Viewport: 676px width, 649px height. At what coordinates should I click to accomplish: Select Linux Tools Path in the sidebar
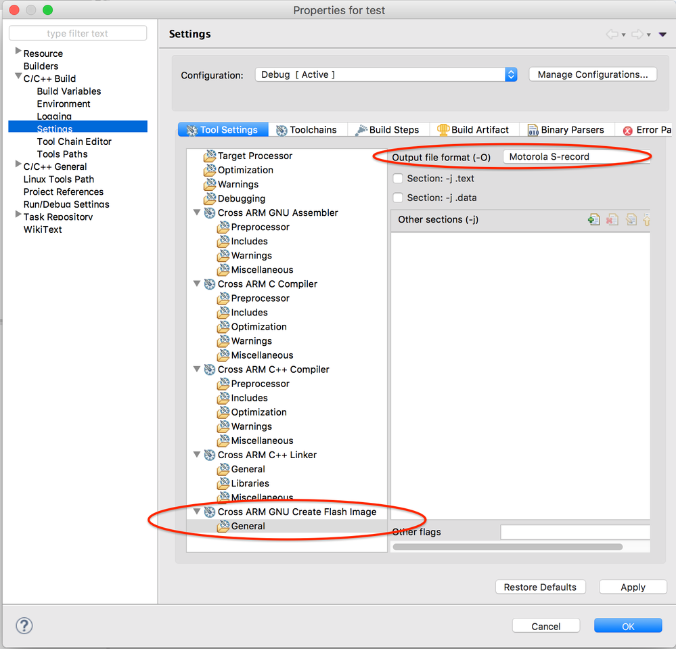tap(59, 179)
